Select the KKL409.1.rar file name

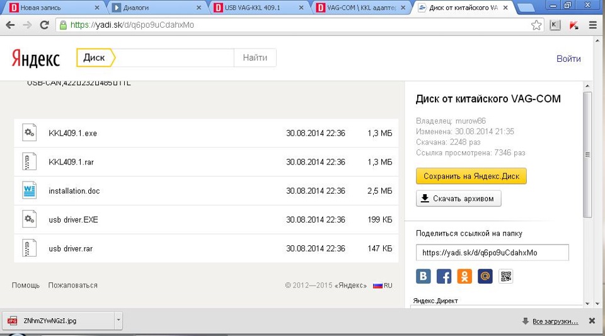(71, 162)
